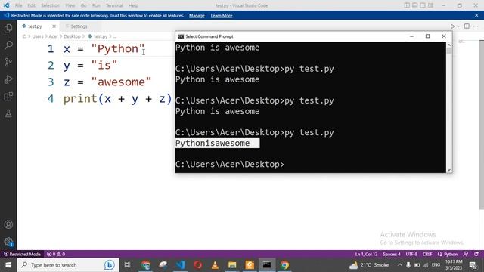The image size is (484, 272).
Task: Click Ln 1, Col 12 status entry
Action: click(366, 254)
